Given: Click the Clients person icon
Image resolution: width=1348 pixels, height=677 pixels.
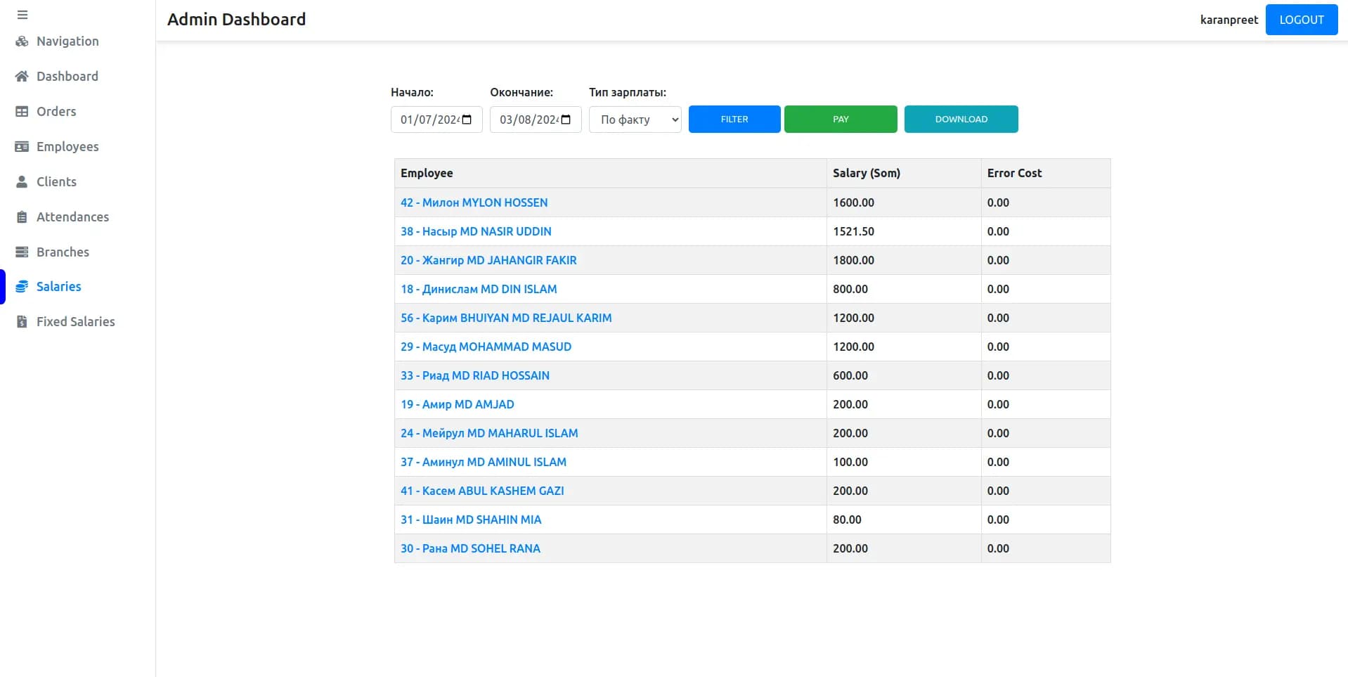Looking at the screenshot, I should pos(22,182).
